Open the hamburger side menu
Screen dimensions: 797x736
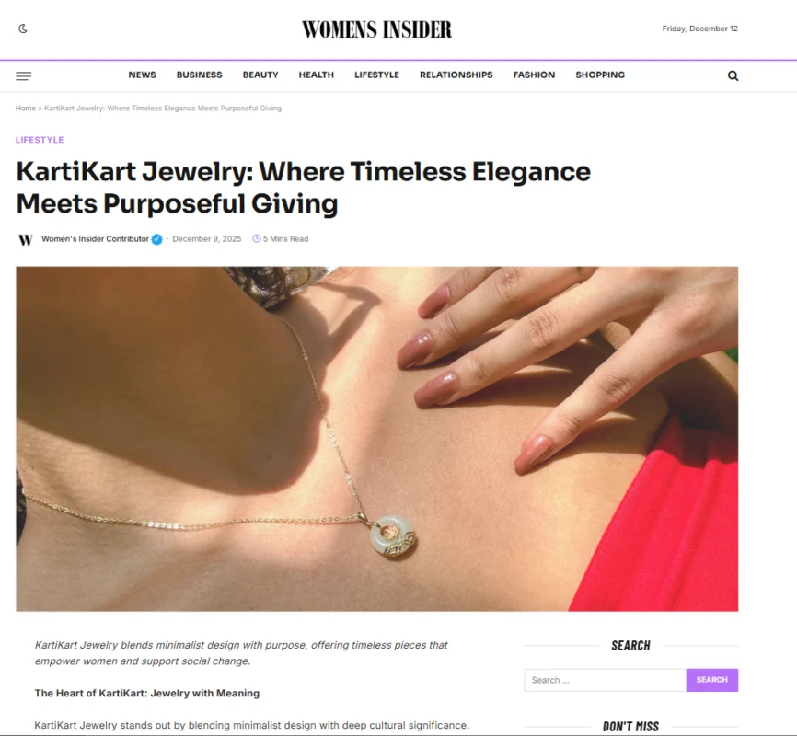pos(23,76)
